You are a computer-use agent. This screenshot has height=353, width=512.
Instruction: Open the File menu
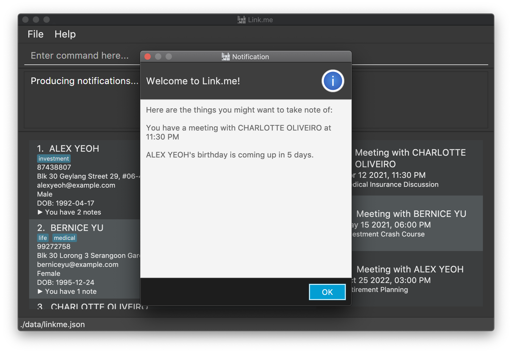coord(36,34)
